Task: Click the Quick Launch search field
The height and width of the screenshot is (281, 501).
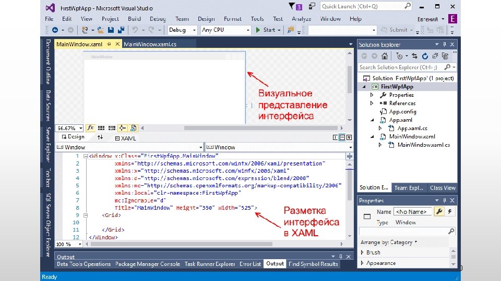Action: pyautogui.click(x=366, y=6)
